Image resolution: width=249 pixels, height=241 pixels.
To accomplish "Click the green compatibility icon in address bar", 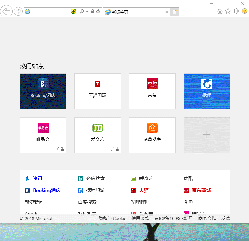I will click(x=74, y=12).
